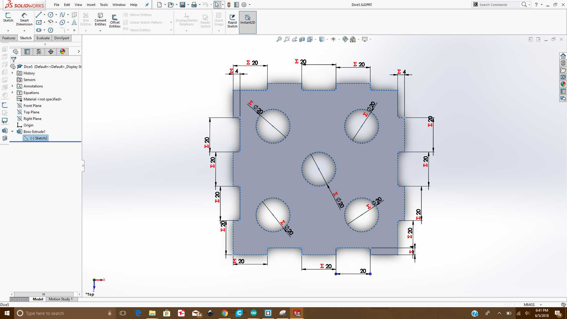Image resolution: width=567 pixels, height=319 pixels.
Task: Open Chrome from the Windows taskbar
Action: tap(225, 313)
